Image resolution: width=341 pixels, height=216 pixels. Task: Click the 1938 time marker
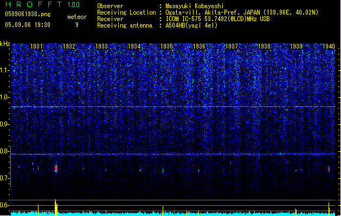coord(264,46)
